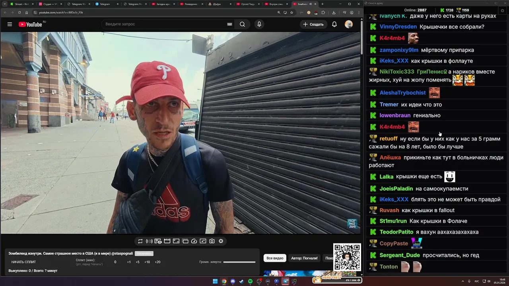The image size is (509, 286).
Task: Click the QR code overlay image
Action: coord(347,257)
